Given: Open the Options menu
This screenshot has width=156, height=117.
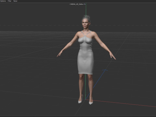Looking at the screenshot, I should (x=3, y=1).
